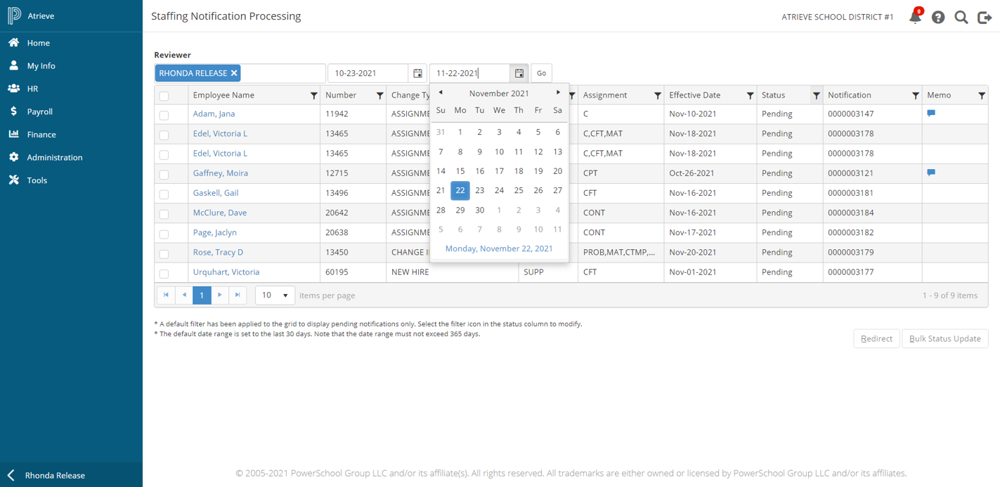Toggle the select-all header checkbox
The height and width of the screenshot is (487, 1000).
[164, 96]
